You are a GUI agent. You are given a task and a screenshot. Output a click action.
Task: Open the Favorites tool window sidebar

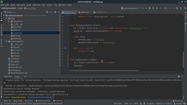[x=1, y=92]
